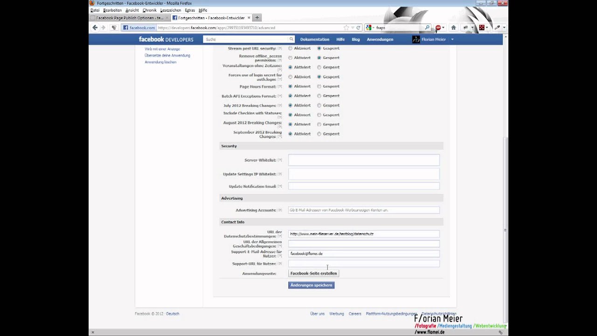Image resolution: width=597 pixels, height=336 pixels.
Task: Click the help [?] beside Support-URL für Nutzer
Action: [280, 264]
